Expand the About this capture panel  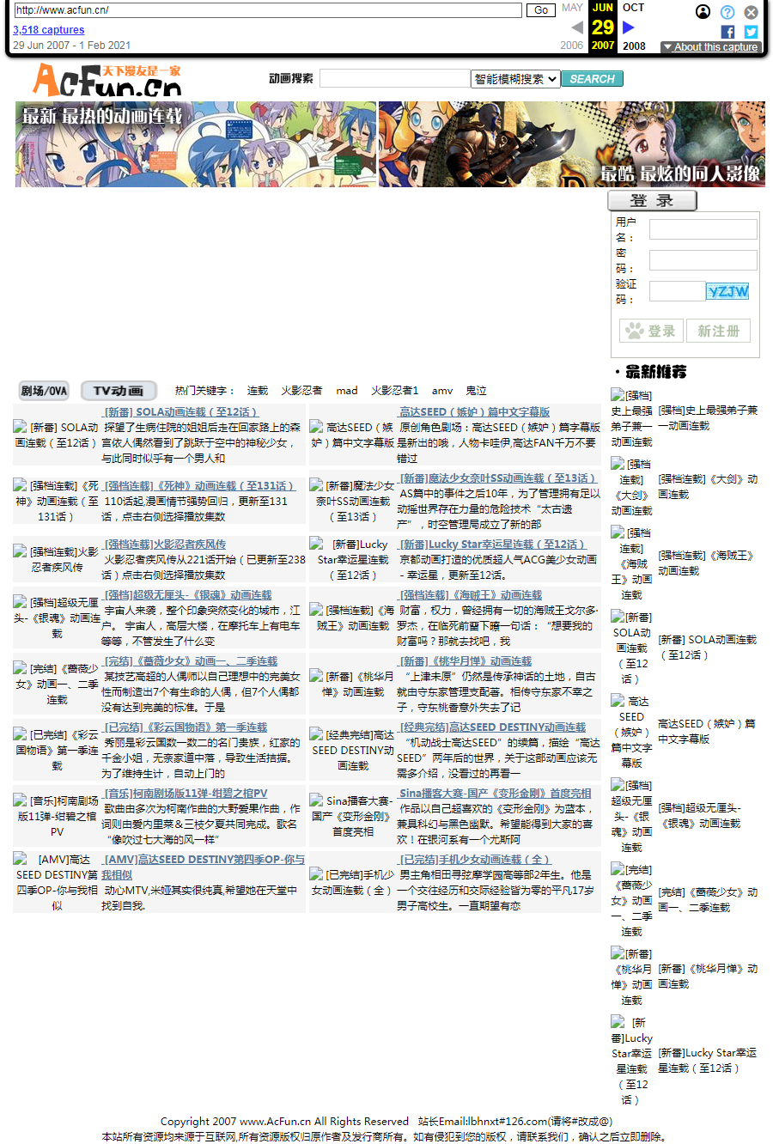(710, 47)
